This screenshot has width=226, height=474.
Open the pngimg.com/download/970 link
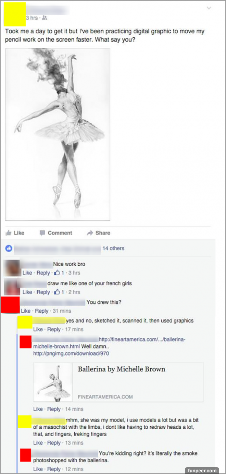coord(71,354)
